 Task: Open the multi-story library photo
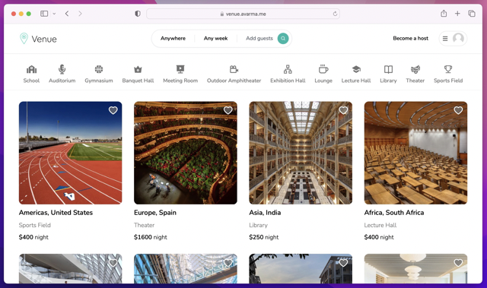[x=301, y=153]
